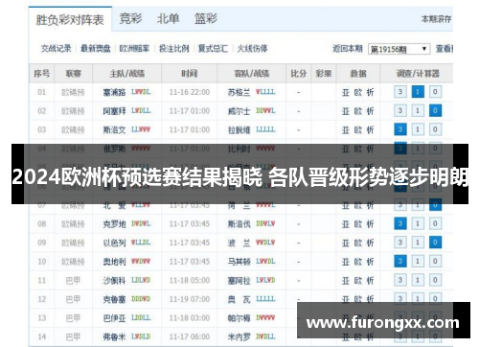Click home team 弗鲁米 in row 14
Image resolution: width=479 pixels, height=347 pixels.
point(114,336)
